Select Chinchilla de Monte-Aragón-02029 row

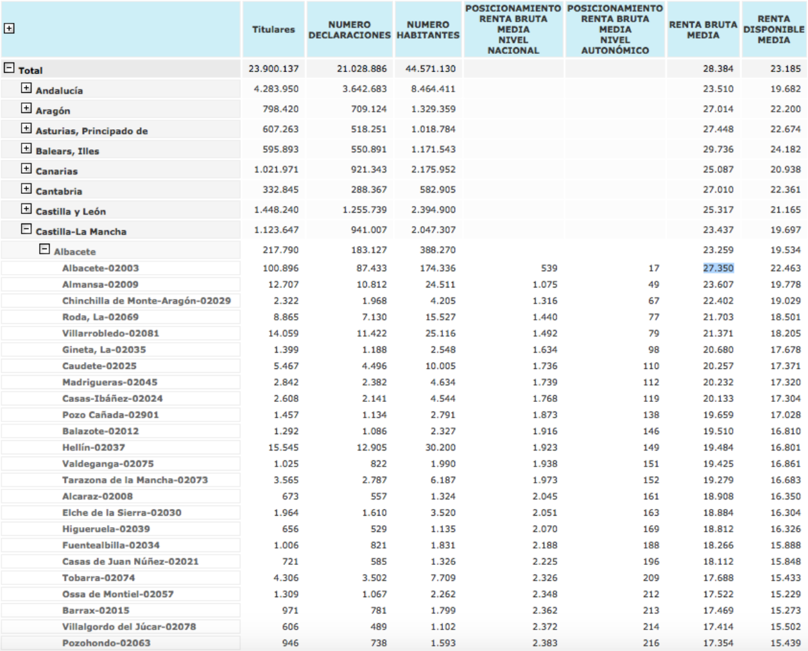121,300
